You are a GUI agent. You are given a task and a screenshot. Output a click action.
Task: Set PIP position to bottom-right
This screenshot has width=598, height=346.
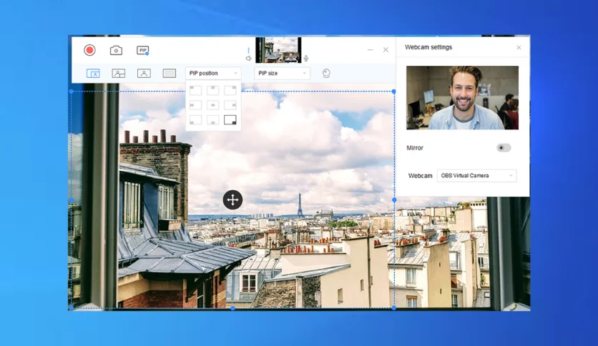230,119
